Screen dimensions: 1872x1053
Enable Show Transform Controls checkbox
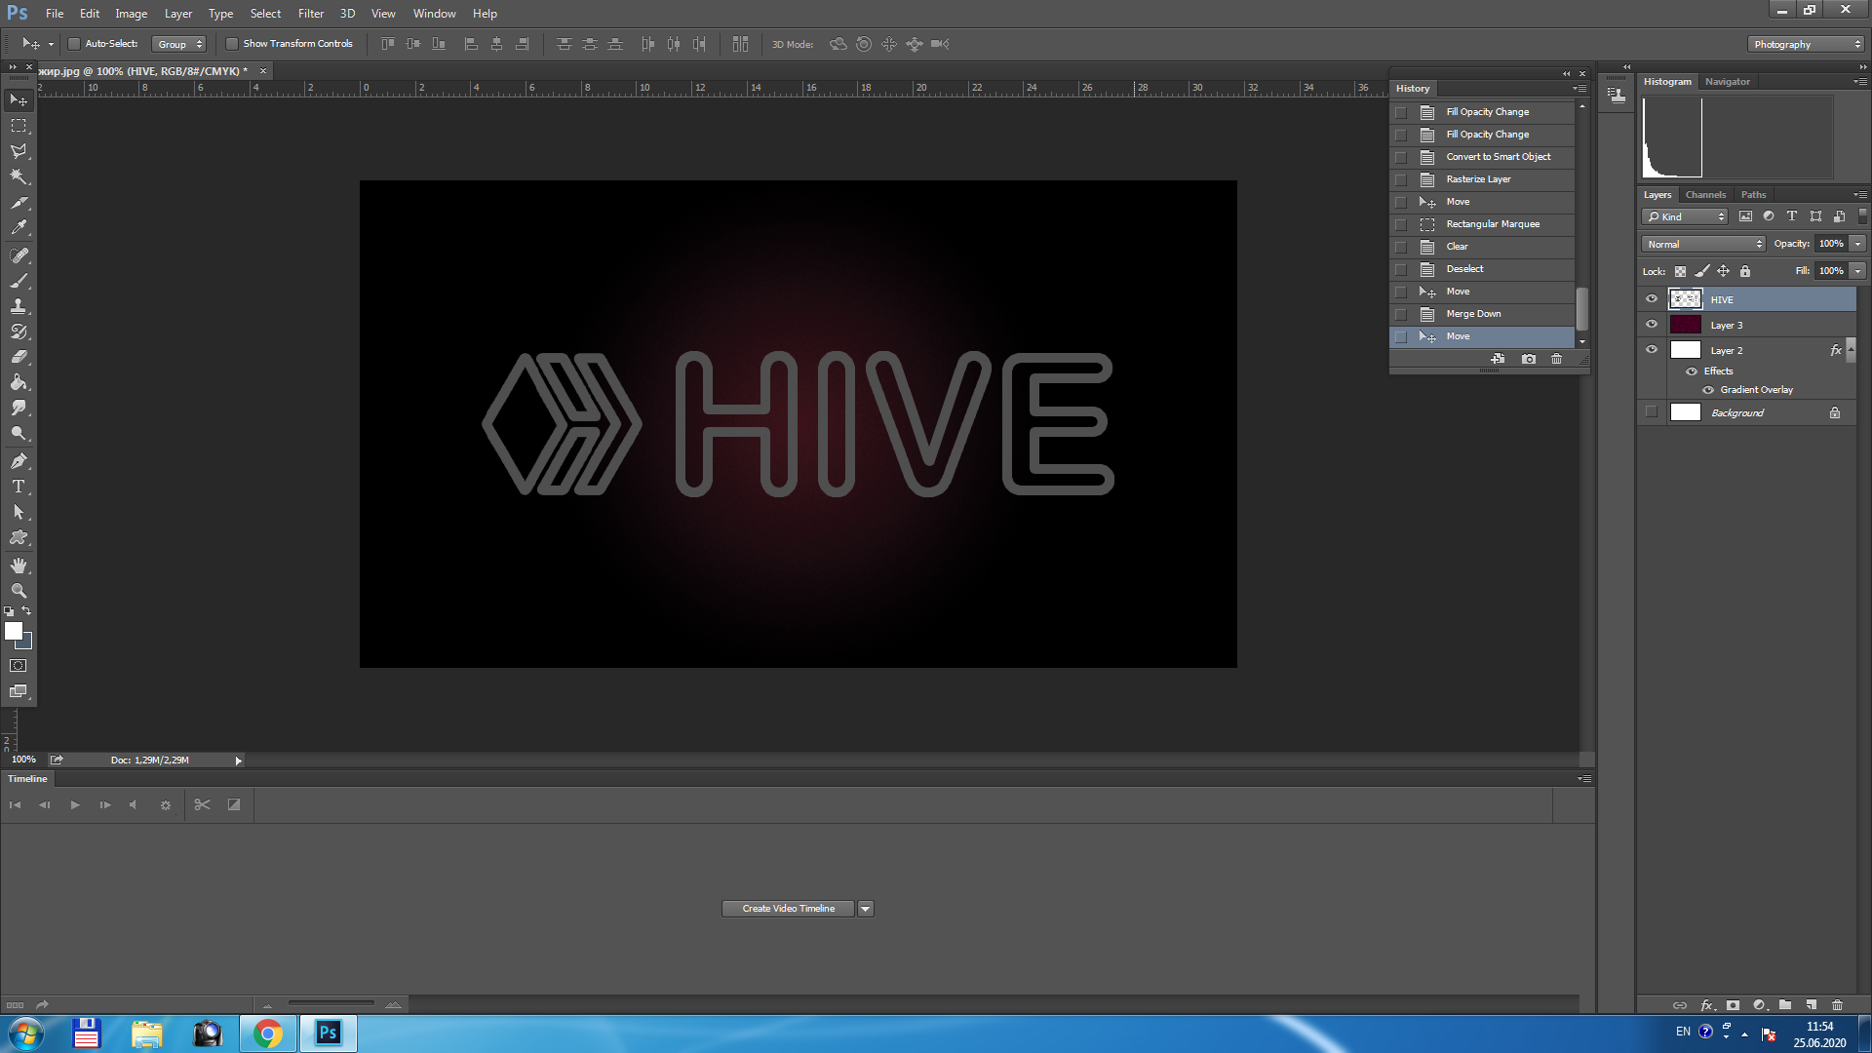click(232, 44)
